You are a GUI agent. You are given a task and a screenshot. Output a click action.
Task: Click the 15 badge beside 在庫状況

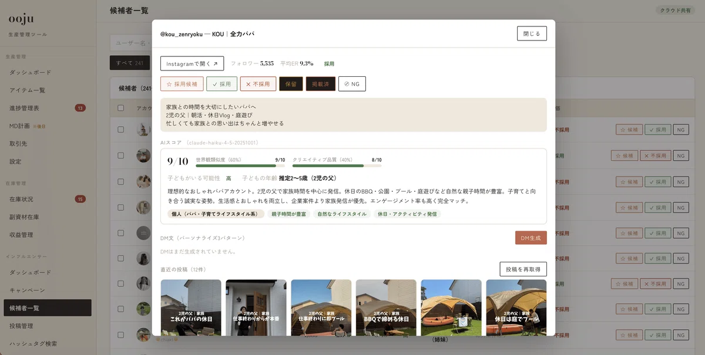(x=80, y=200)
